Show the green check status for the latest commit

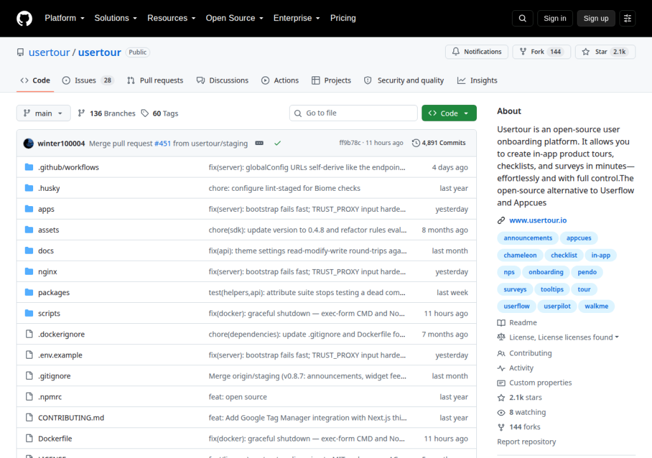pos(278,143)
